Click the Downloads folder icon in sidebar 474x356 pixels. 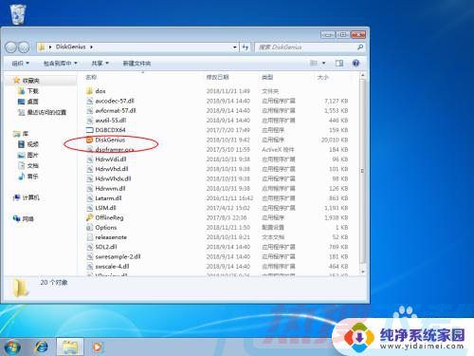21,91
